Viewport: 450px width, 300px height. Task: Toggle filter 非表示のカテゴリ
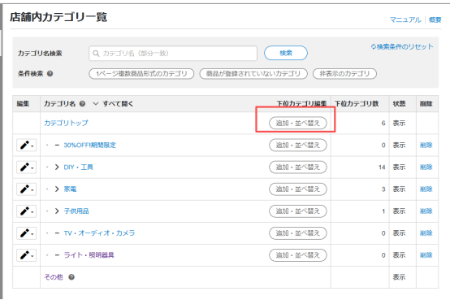344,73
